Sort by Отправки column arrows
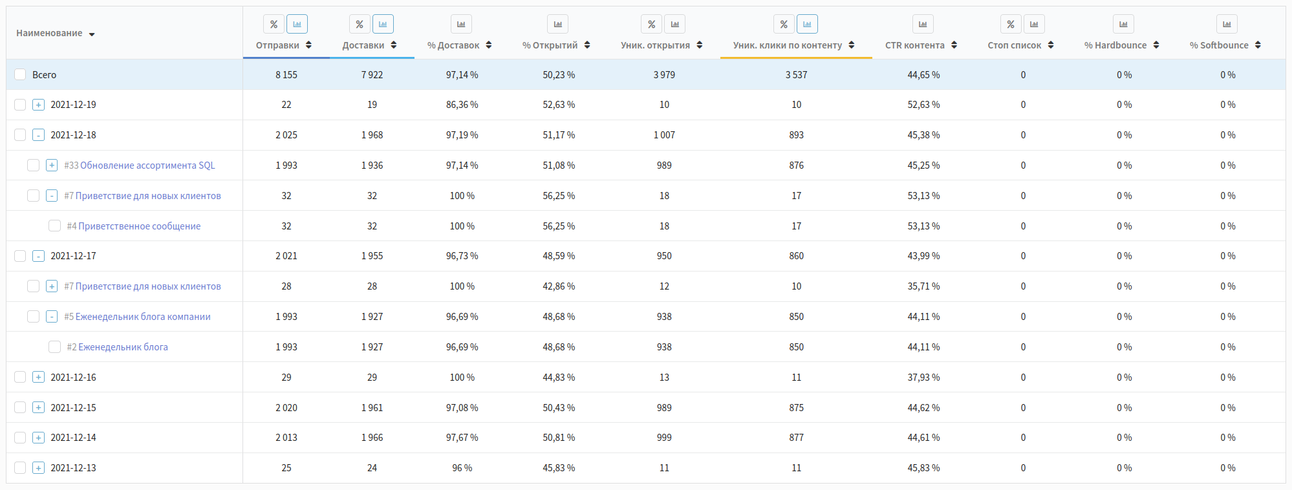Image resolution: width=1292 pixels, height=490 pixels. click(308, 45)
